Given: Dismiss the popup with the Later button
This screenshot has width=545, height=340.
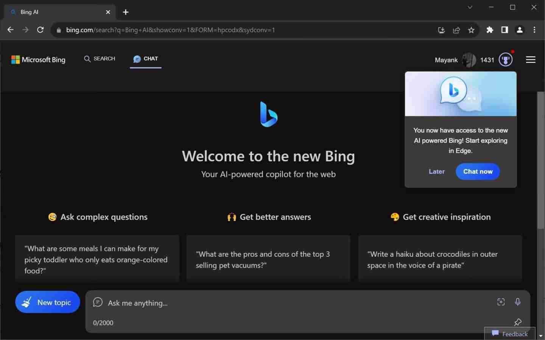Looking at the screenshot, I should coord(436,172).
